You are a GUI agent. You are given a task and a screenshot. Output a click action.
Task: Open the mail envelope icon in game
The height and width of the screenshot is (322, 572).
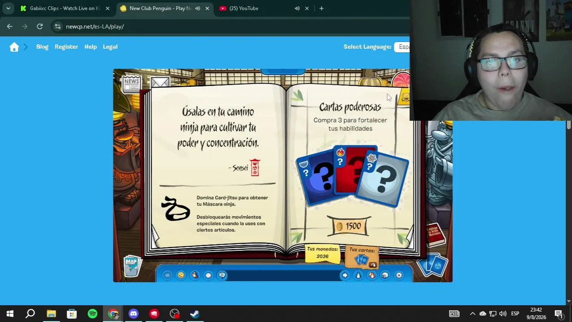160,83
